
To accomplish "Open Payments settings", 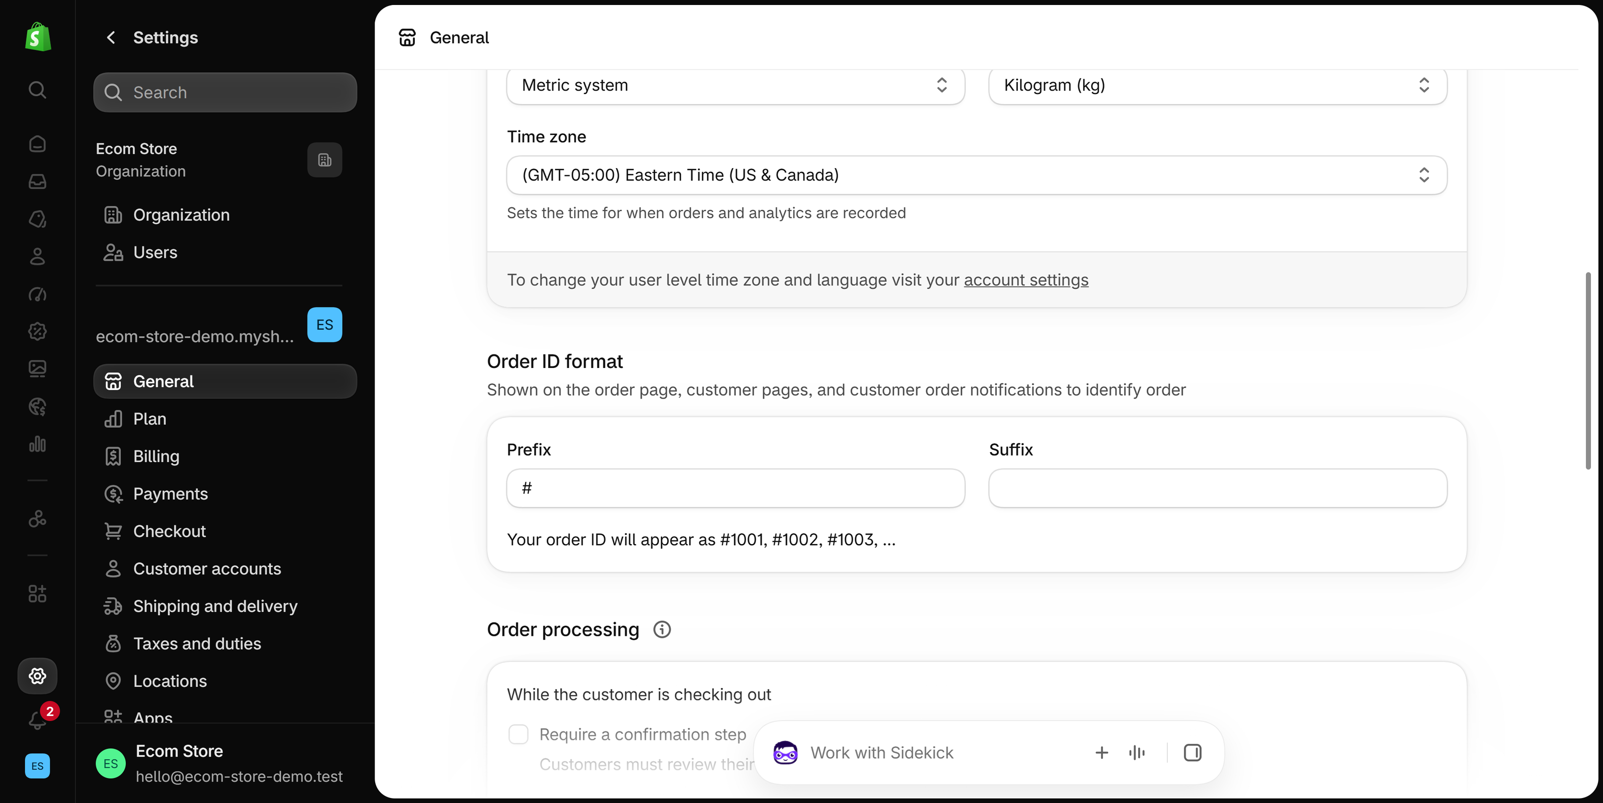I will coord(225,494).
